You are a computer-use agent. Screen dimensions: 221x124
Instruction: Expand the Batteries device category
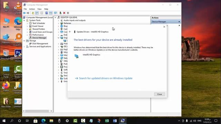coord(58,23)
